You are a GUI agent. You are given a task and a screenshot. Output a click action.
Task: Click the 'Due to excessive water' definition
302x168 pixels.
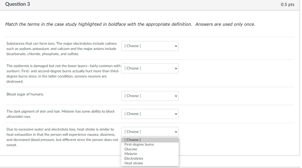click(62, 137)
